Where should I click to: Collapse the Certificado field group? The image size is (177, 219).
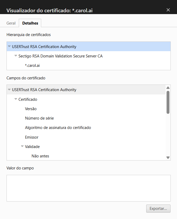click(x=16, y=99)
